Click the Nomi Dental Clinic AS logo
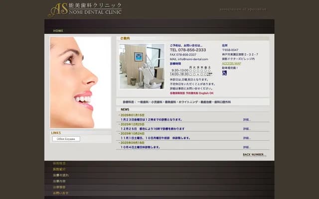This screenshot has width=319, height=199. pyautogui.click(x=85, y=9)
